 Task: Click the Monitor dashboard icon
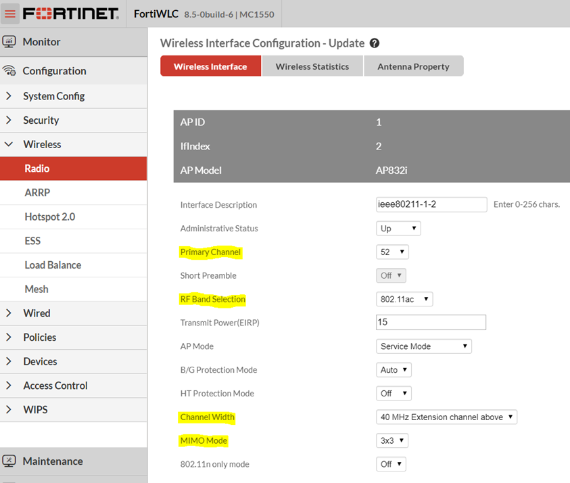coord(9,42)
